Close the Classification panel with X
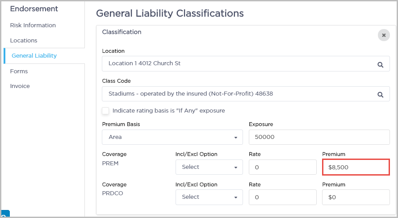The image size is (398, 218). click(384, 35)
